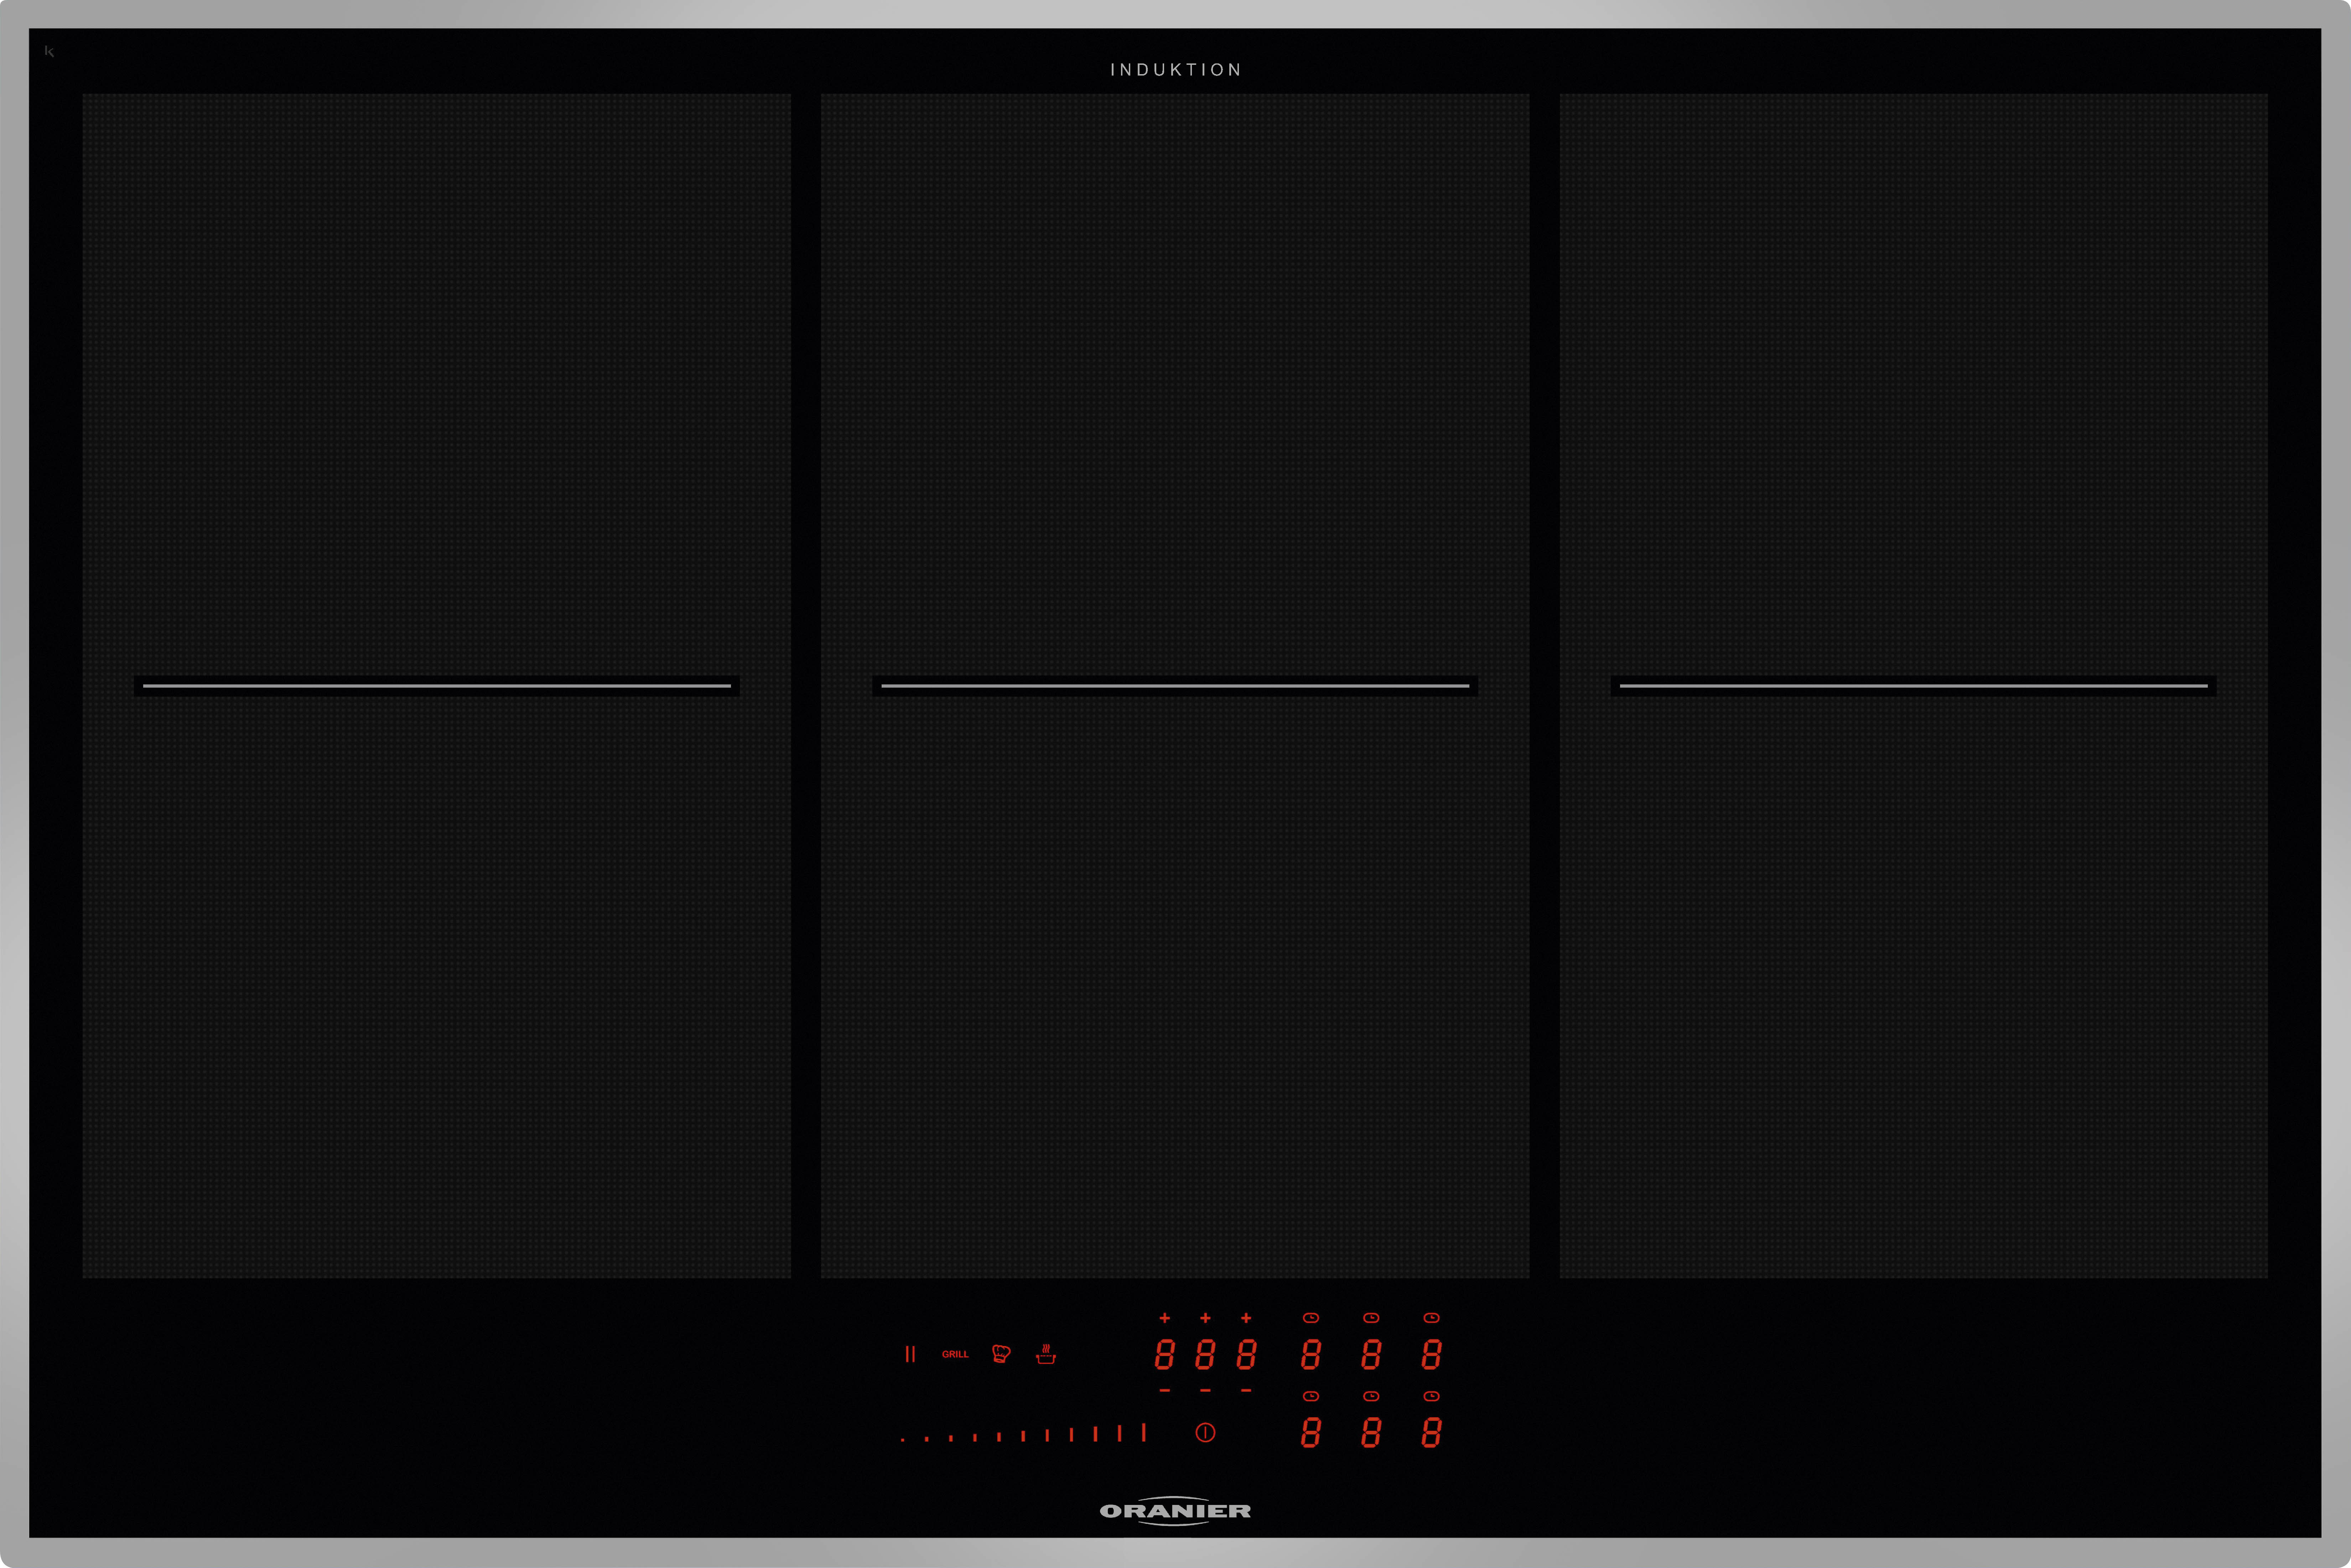The image size is (2351, 1568).
Task: Tap the pause (II) control
Action: (910, 1354)
